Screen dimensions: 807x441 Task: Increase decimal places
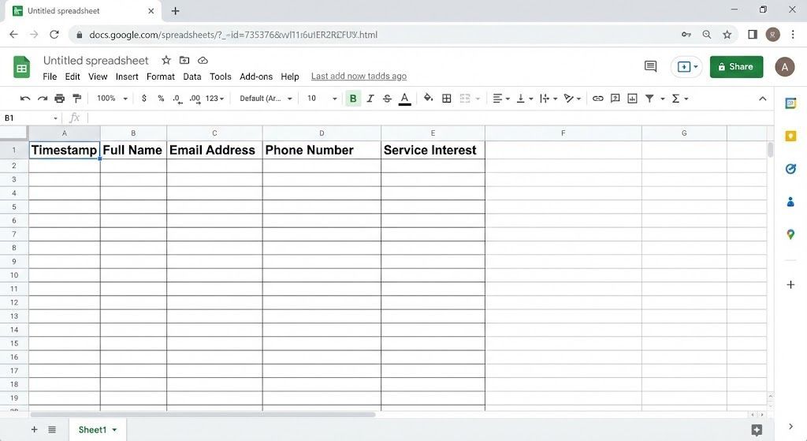point(195,99)
